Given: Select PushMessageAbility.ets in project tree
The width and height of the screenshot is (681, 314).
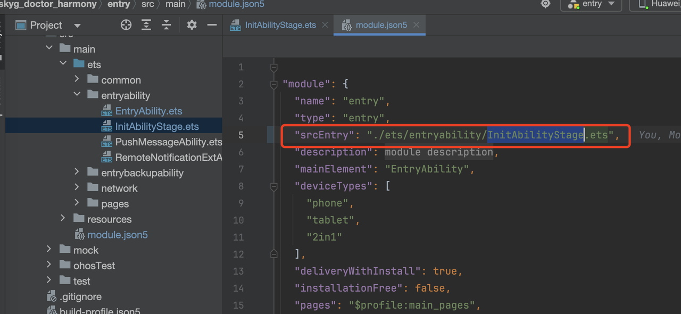Looking at the screenshot, I should click(168, 142).
